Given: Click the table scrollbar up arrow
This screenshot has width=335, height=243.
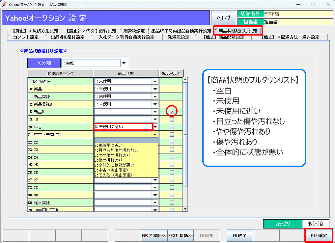Looking at the screenshot, I should tap(185, 80).
